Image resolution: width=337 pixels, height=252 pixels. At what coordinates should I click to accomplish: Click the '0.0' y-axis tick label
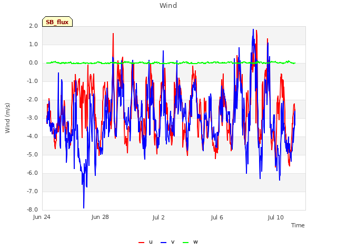[x=33, y=63]
